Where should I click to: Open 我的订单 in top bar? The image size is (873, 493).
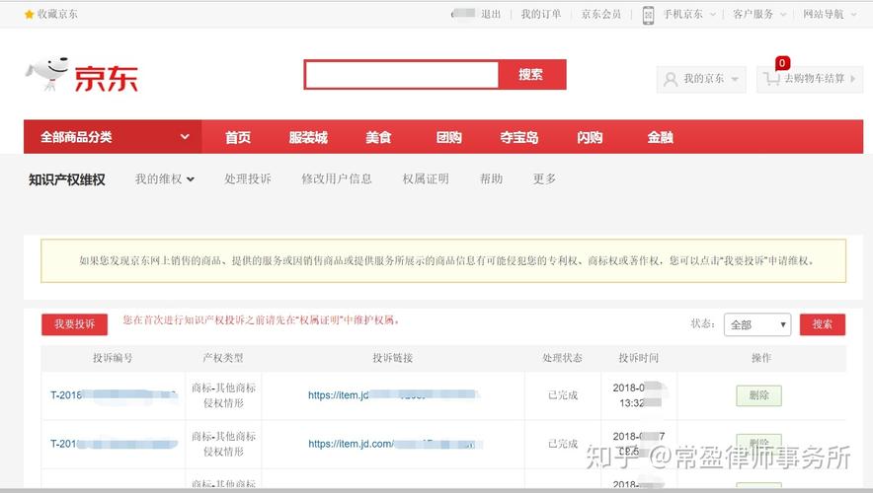tap(540, 15)
